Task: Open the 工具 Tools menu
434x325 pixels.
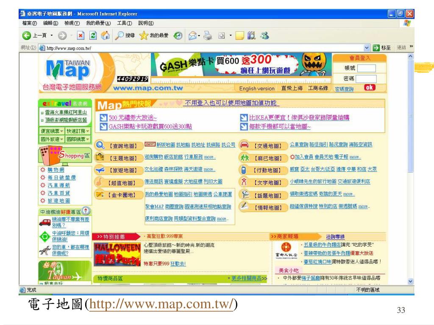Action: point(124,23)
